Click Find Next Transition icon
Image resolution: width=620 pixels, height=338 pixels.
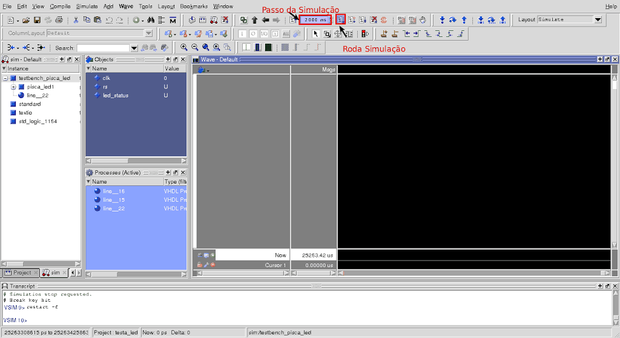[417, 34]
